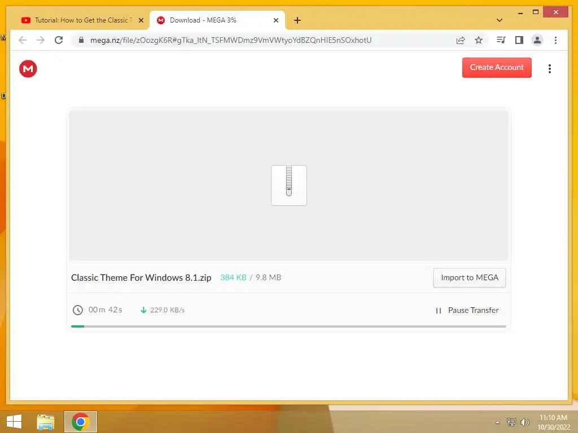Click the file name Classic Theme For Windows 8.1.zip

tap(141, 277)
